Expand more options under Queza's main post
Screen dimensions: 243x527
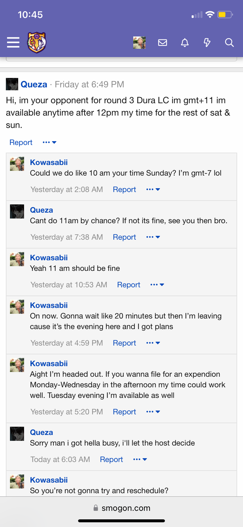click(x=49, y=142)
